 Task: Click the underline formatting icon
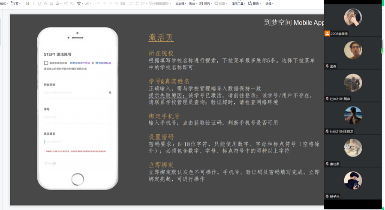click(39, 3)
